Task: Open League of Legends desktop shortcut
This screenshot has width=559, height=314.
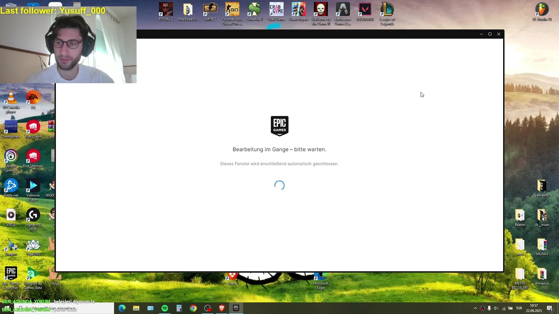Action: (387, 14)
